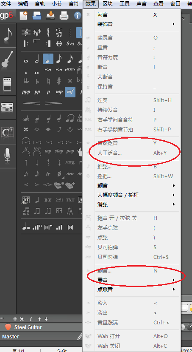Open the guitar instrument panel
This screenshot has width=192, height=352.
point(8,59)
